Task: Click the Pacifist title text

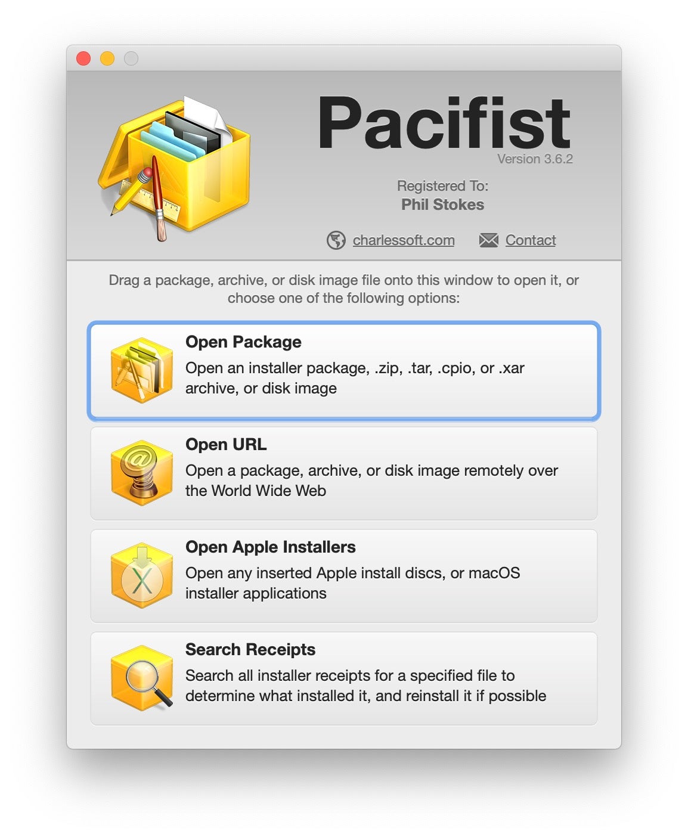Action: click(x=444, y=123)
